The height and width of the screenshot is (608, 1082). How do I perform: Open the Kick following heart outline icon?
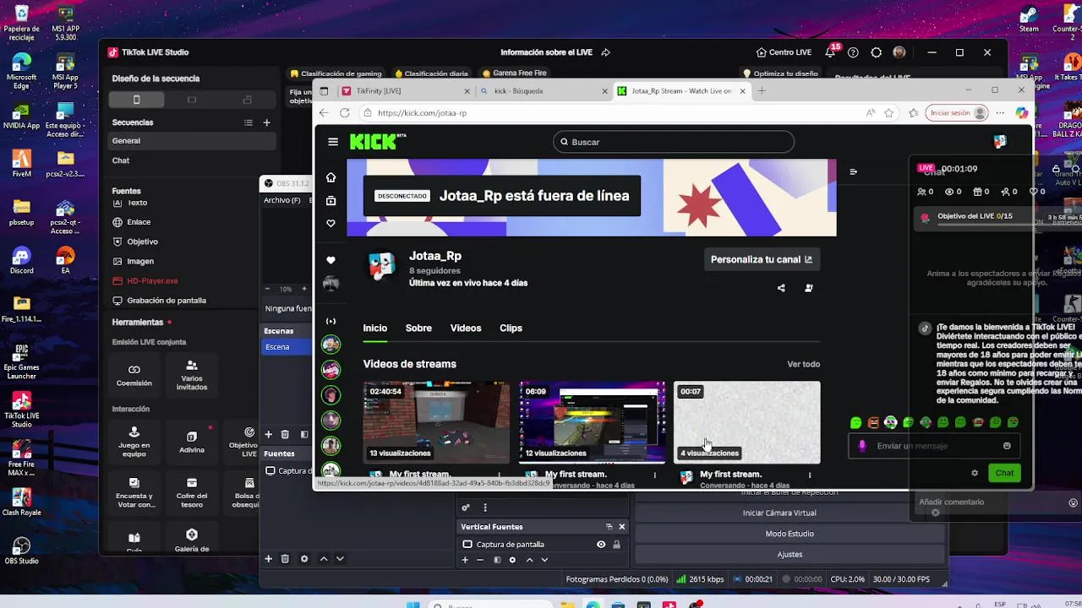(x=331, y=224)
